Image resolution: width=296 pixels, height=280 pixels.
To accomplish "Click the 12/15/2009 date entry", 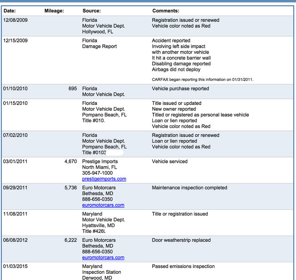I will click(x=15, y=40).
